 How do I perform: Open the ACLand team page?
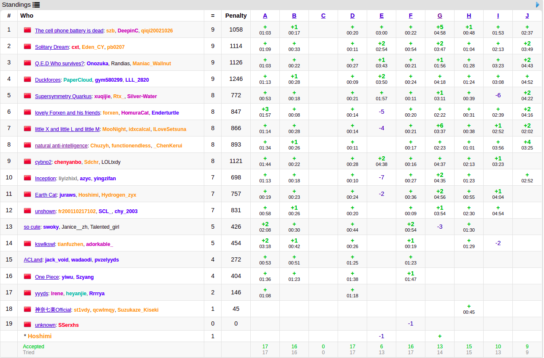(33, 260)
